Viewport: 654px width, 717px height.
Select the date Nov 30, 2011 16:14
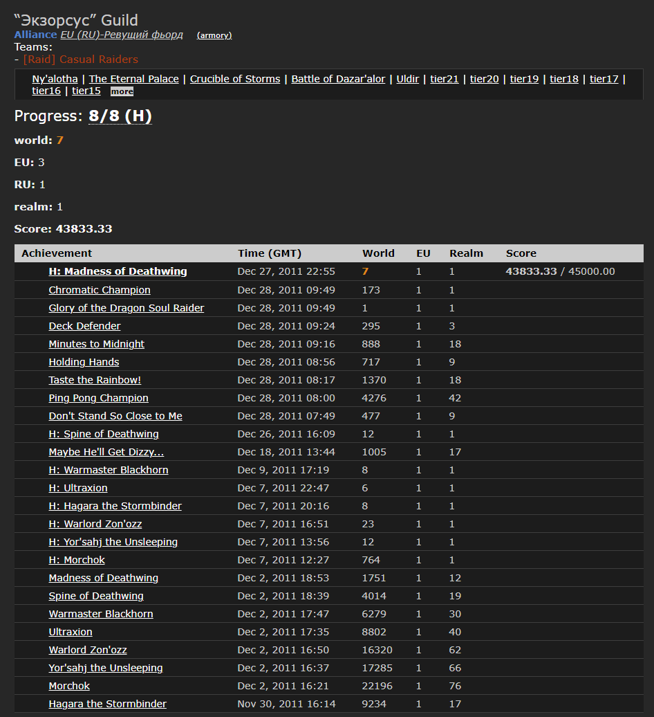pos(286,704)
